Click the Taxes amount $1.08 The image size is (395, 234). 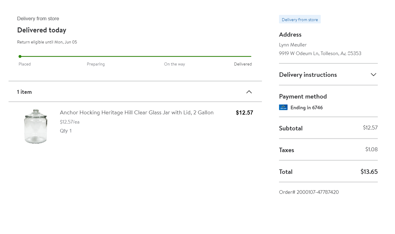(x=371, y=149)
